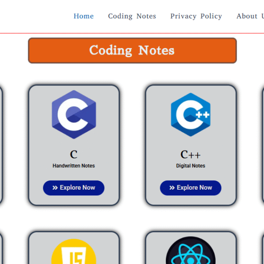Select the JavaScript shield logo
This screenshot has width=264, height=264.
74,252
